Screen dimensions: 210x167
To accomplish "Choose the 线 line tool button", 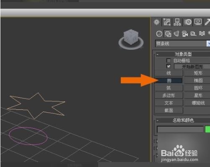I will click(x=169, y=73).
